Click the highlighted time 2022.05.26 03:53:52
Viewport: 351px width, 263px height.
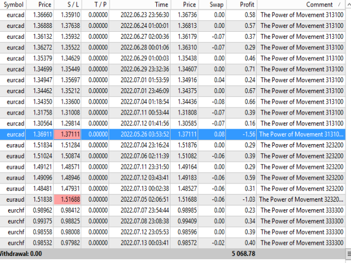pos(145,134)
